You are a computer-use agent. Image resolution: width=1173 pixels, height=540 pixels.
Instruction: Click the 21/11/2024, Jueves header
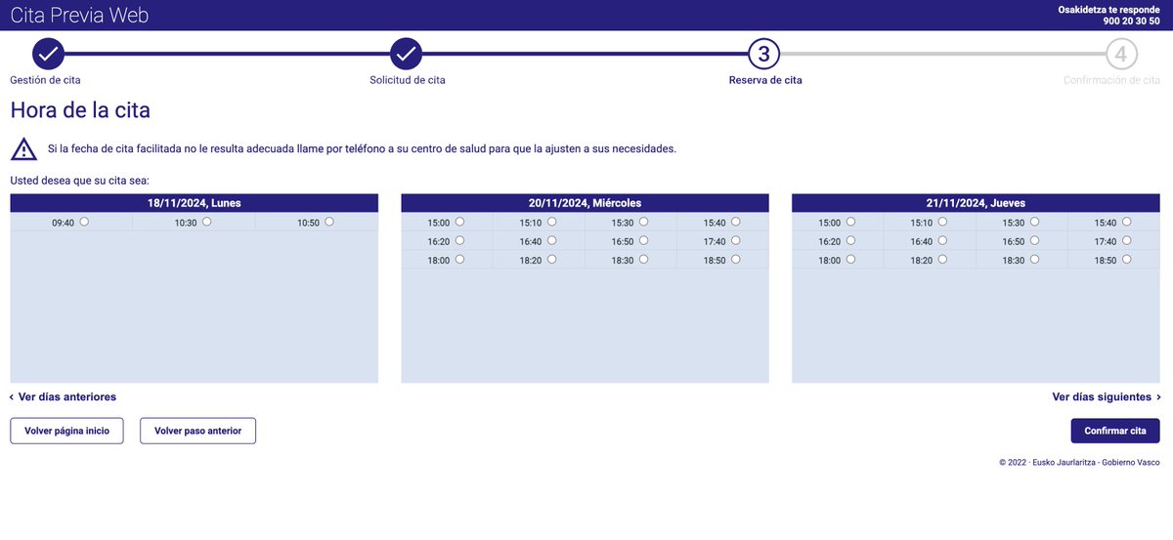pos(976,203)
